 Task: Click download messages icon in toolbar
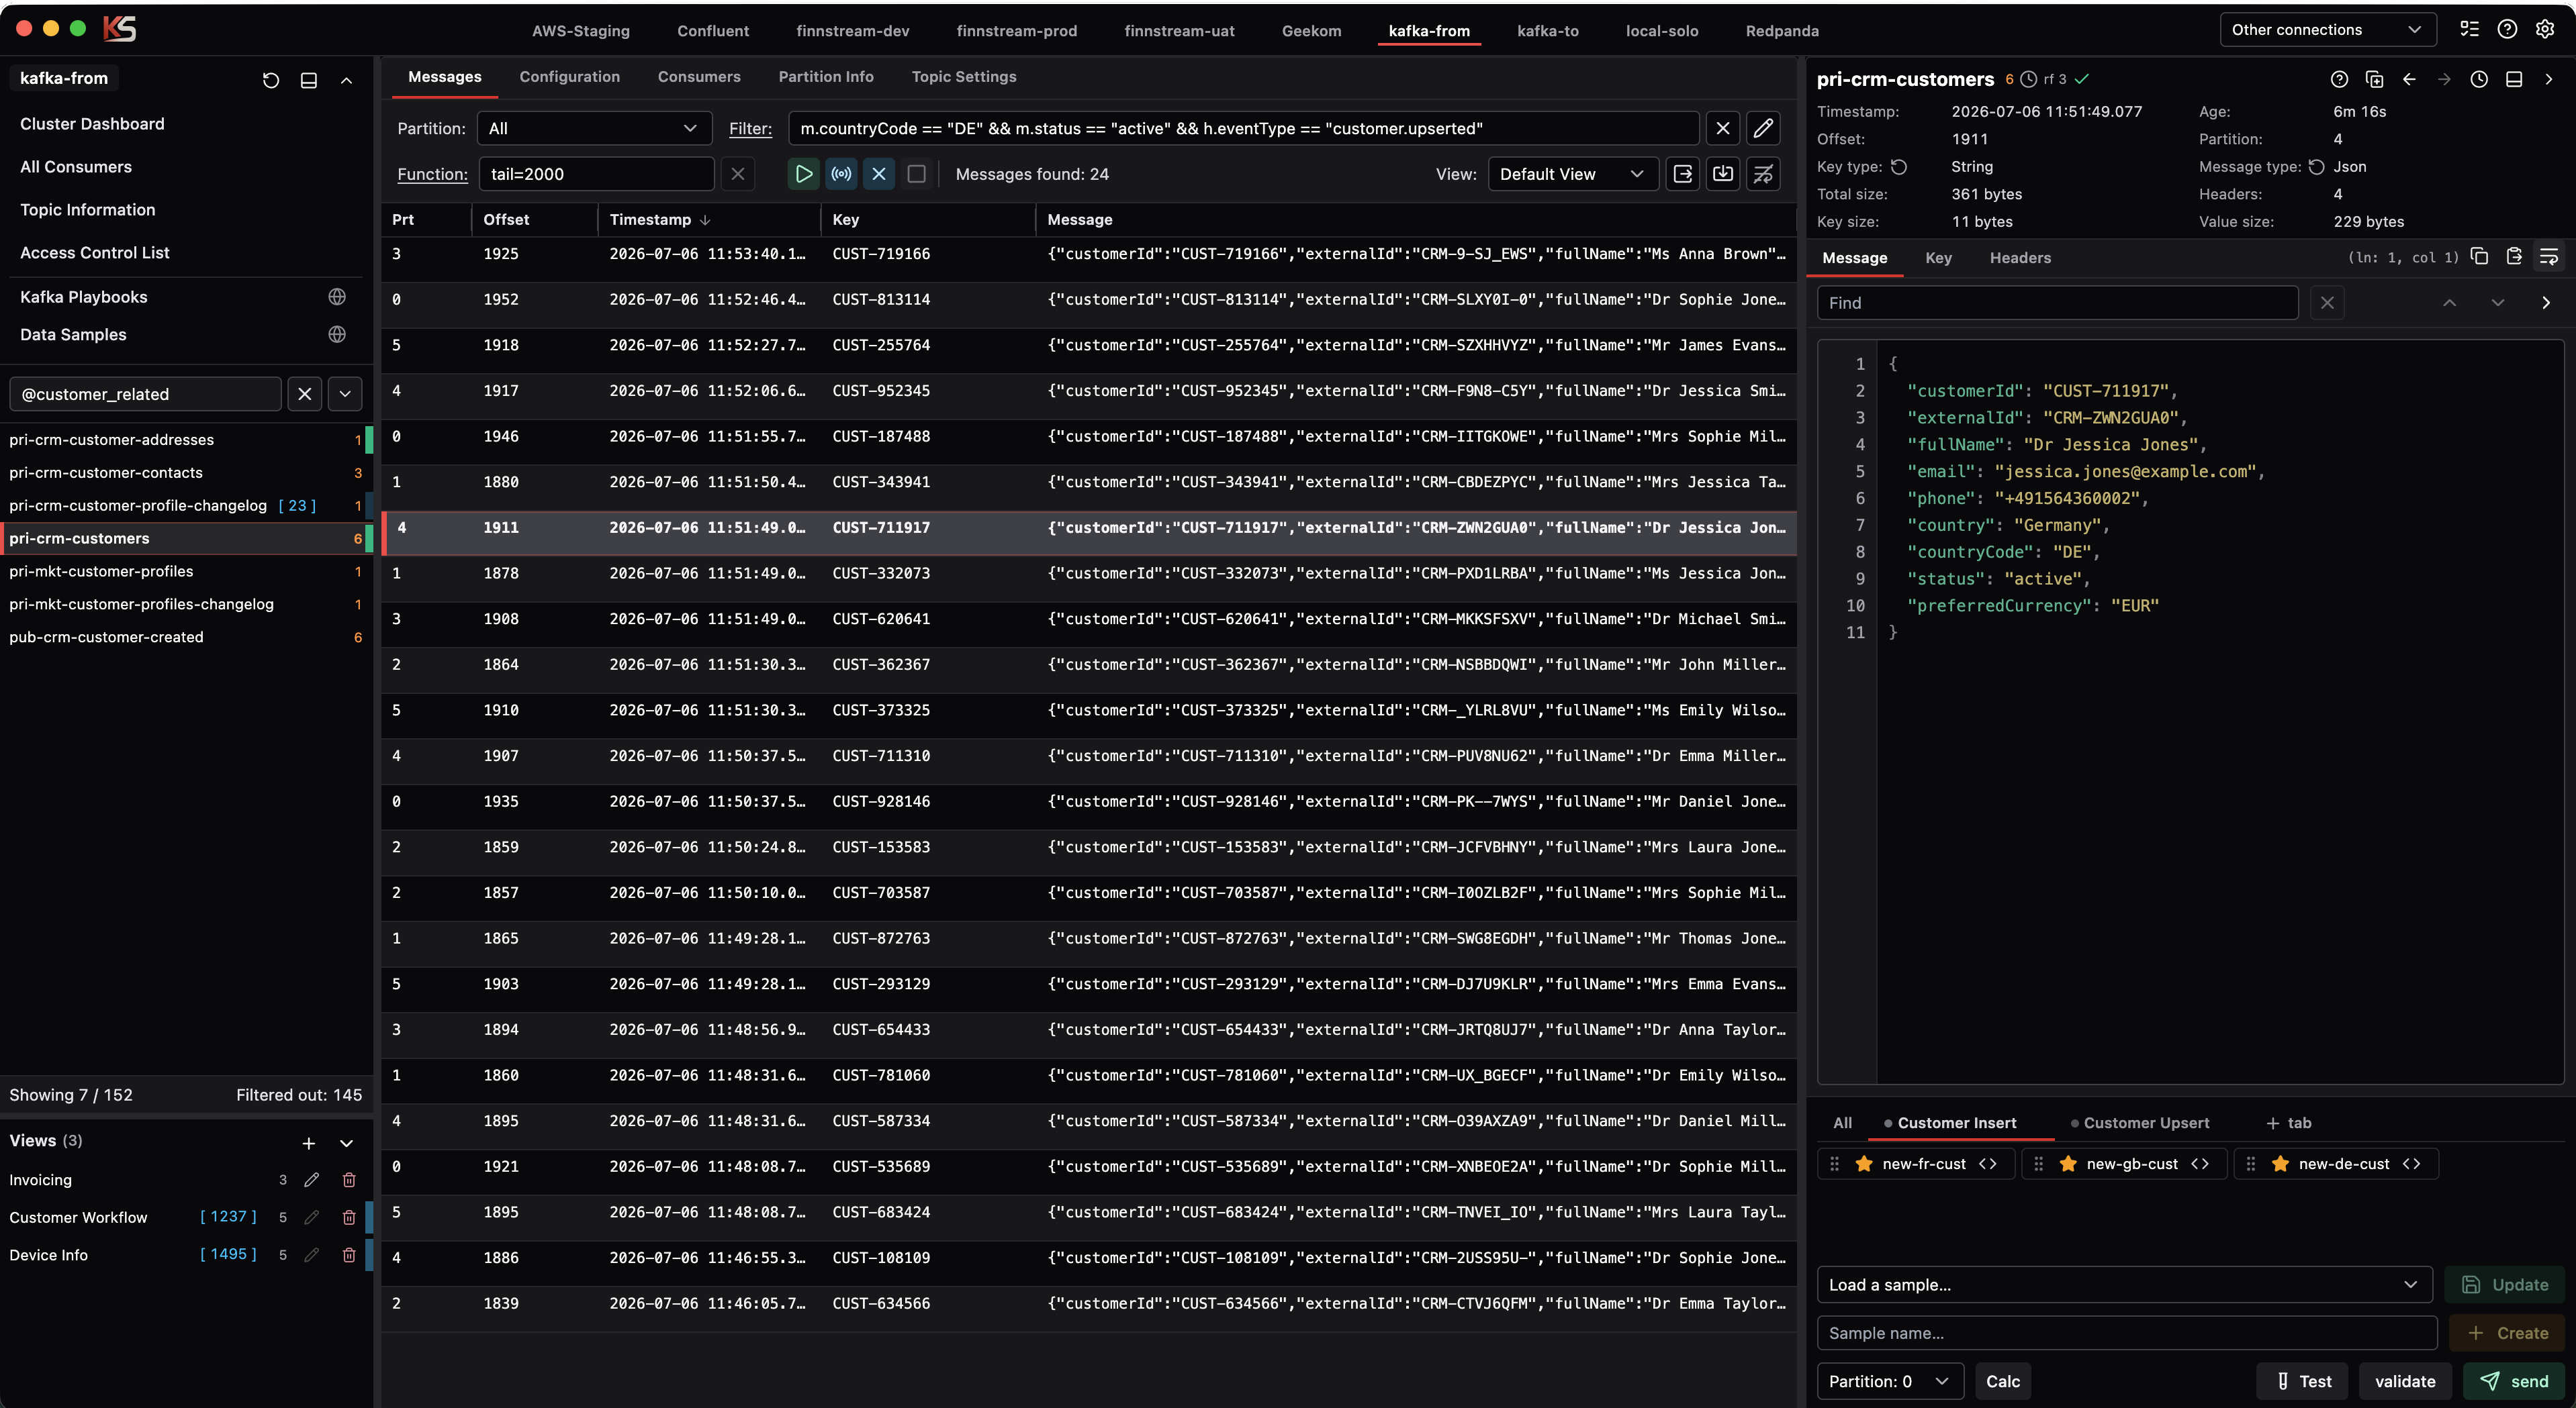(1723, 174)
